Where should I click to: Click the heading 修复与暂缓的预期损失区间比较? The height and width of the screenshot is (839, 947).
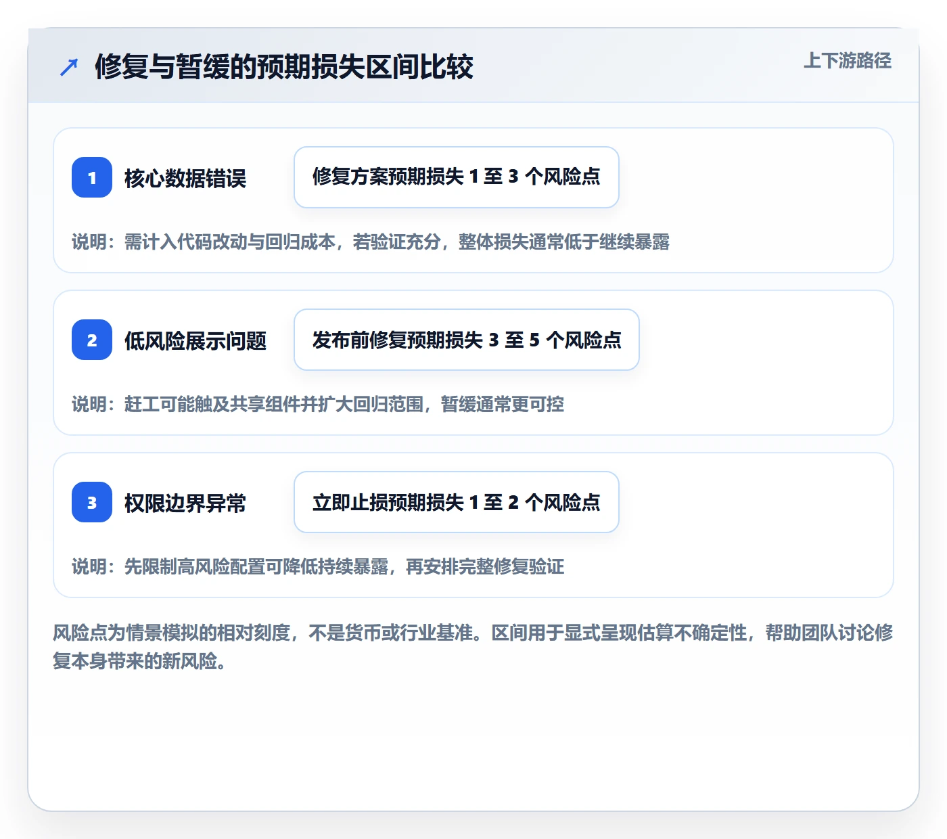click(x=283, y=66)
